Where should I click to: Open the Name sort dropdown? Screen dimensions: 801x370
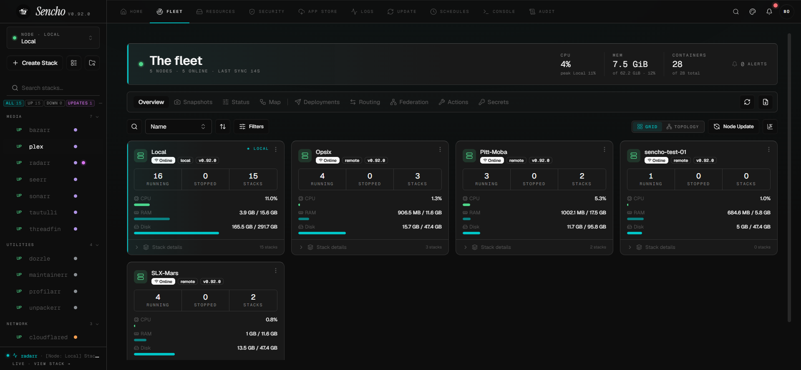(178, 127)
